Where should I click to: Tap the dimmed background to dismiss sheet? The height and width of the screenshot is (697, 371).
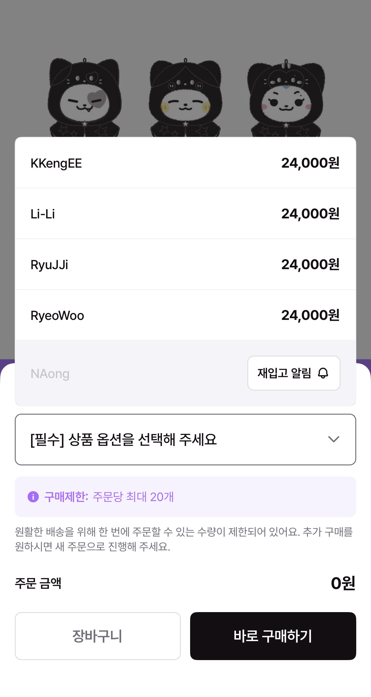pyautogui.click(x=185, y=28)
